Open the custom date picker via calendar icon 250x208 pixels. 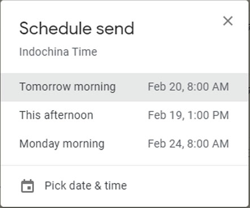tap(28, 186)
